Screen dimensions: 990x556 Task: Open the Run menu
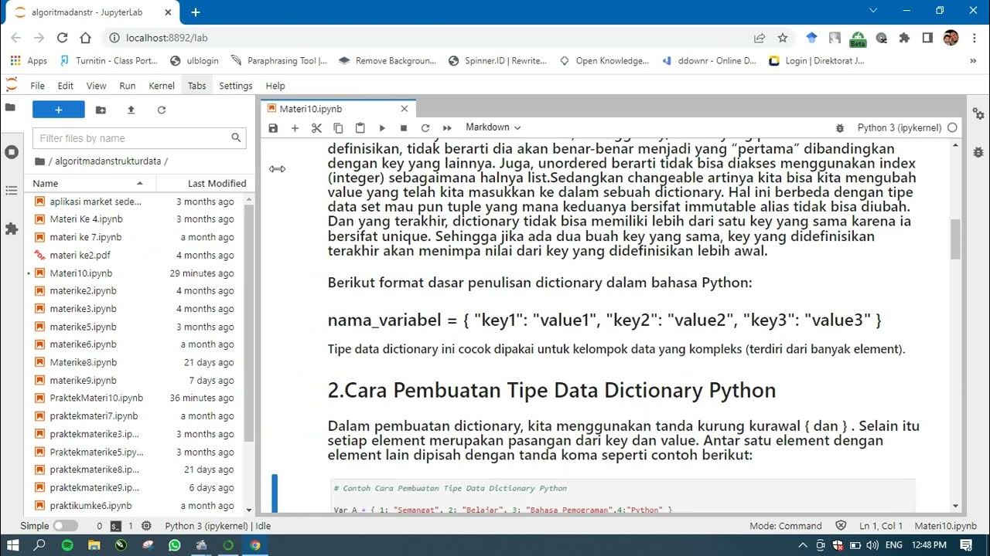click(127, 86)
